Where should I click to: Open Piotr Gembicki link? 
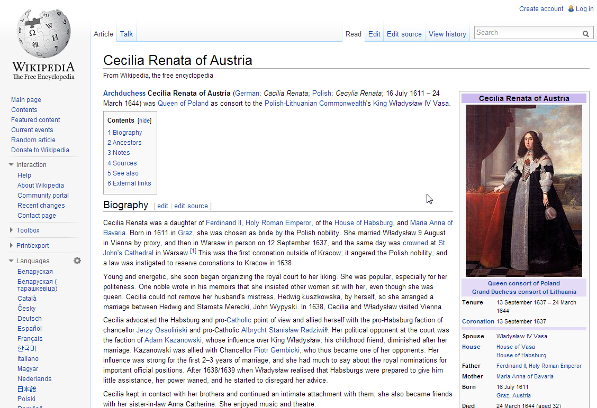pos(277,350)
